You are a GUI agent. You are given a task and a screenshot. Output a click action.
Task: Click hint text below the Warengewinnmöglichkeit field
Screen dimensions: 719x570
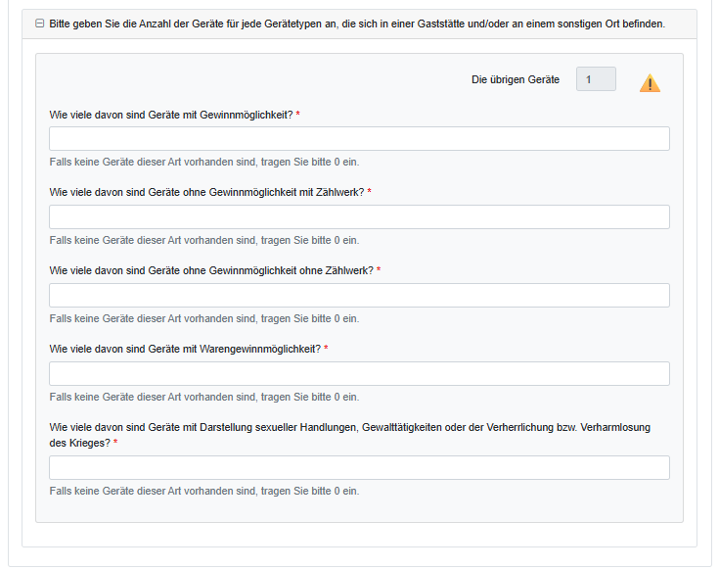pyautogui.click(x=203, y=397)
